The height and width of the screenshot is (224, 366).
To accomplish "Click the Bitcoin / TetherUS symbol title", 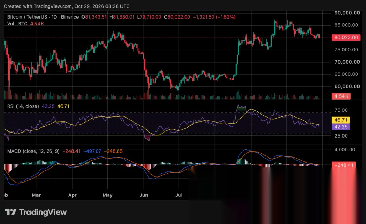I will (x=43, y=17).
